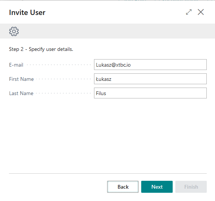Select the Last Name field containing Filus
This screenshot has height=201, width=215.
[x=150, y=93]
